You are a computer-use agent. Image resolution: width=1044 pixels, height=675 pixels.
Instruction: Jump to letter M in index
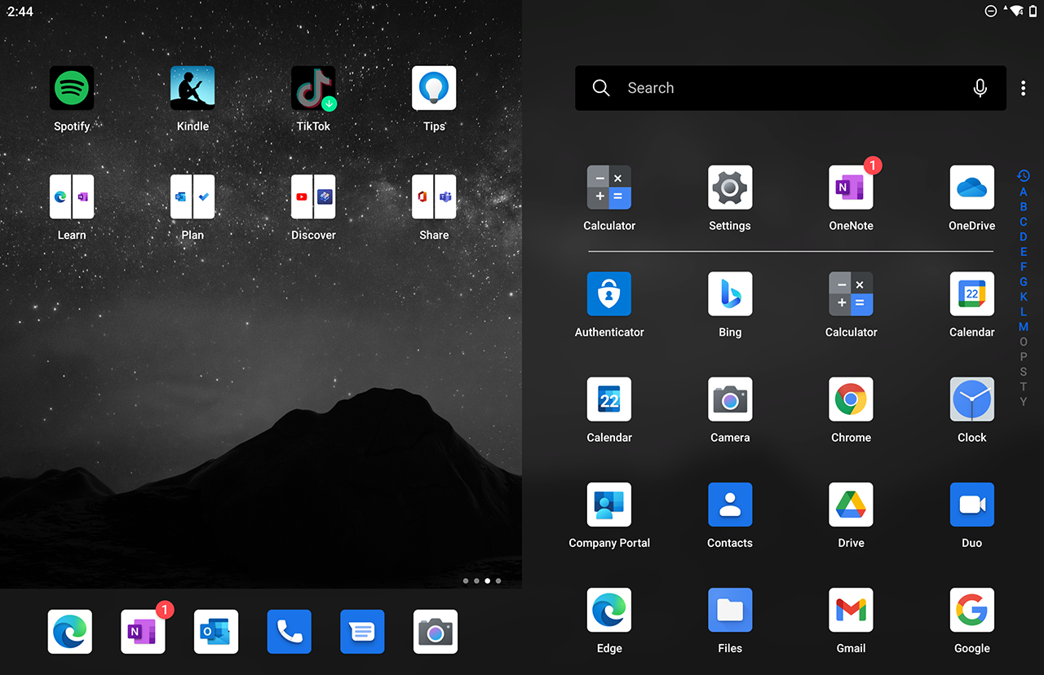click(x=1024, y=327)
